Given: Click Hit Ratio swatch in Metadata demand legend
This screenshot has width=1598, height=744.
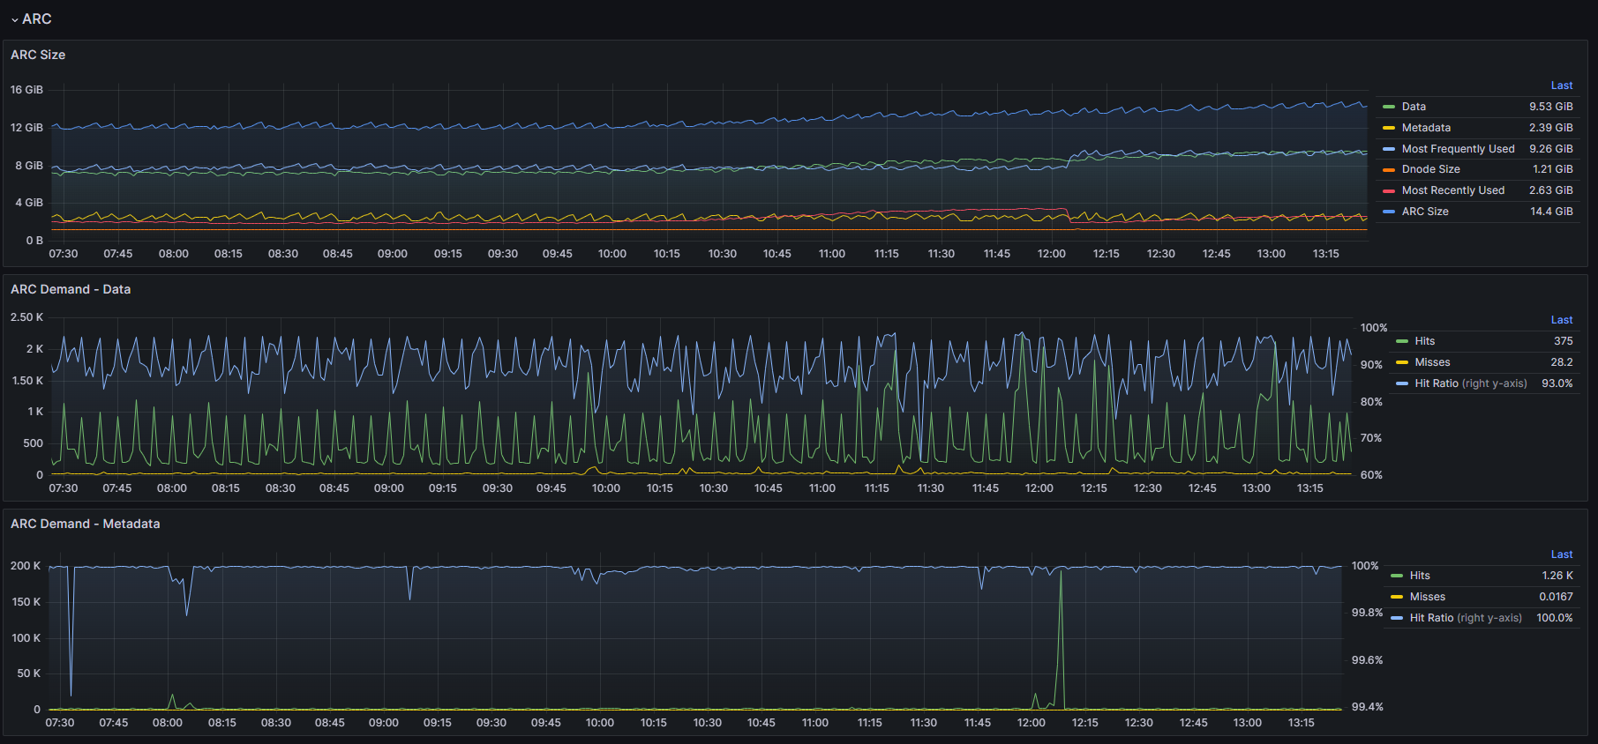Looking at the screenshot, I should [x=1397, y=618].
